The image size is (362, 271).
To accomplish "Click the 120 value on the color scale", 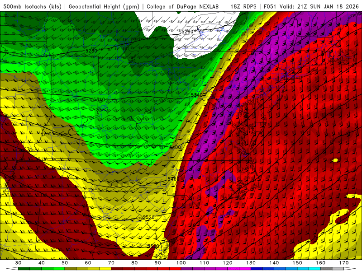I will (228, 263).
